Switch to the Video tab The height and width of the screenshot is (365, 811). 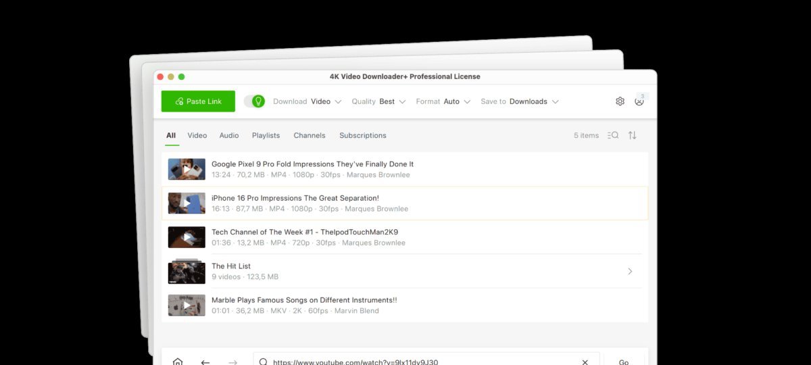pyautogui.click(x=197, y=135)
